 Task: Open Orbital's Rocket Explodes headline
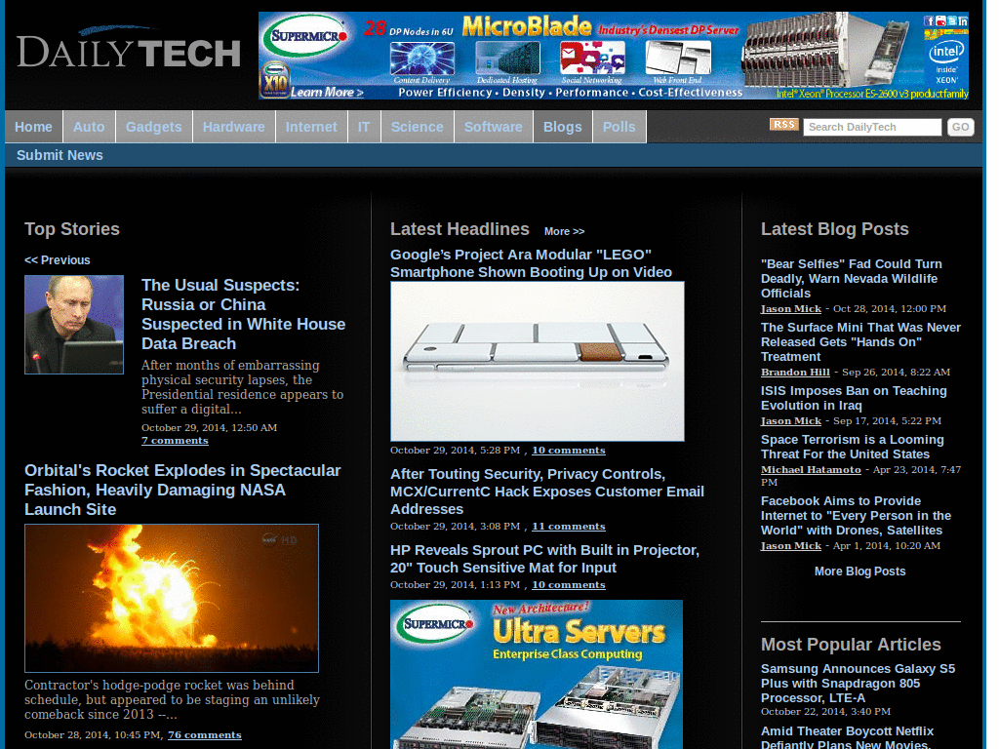182,490
